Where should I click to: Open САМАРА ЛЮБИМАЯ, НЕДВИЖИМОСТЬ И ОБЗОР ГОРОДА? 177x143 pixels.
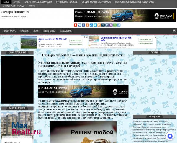tap(135, 2)
